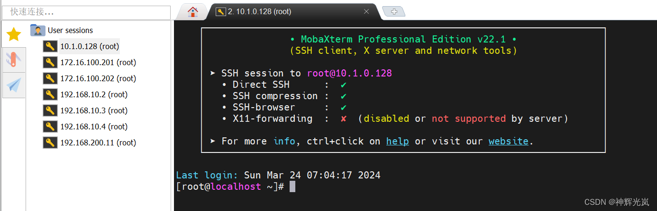This screenshot has height=211, width=657.
Task: Click the User sessions folder icon
Action: 37,30
